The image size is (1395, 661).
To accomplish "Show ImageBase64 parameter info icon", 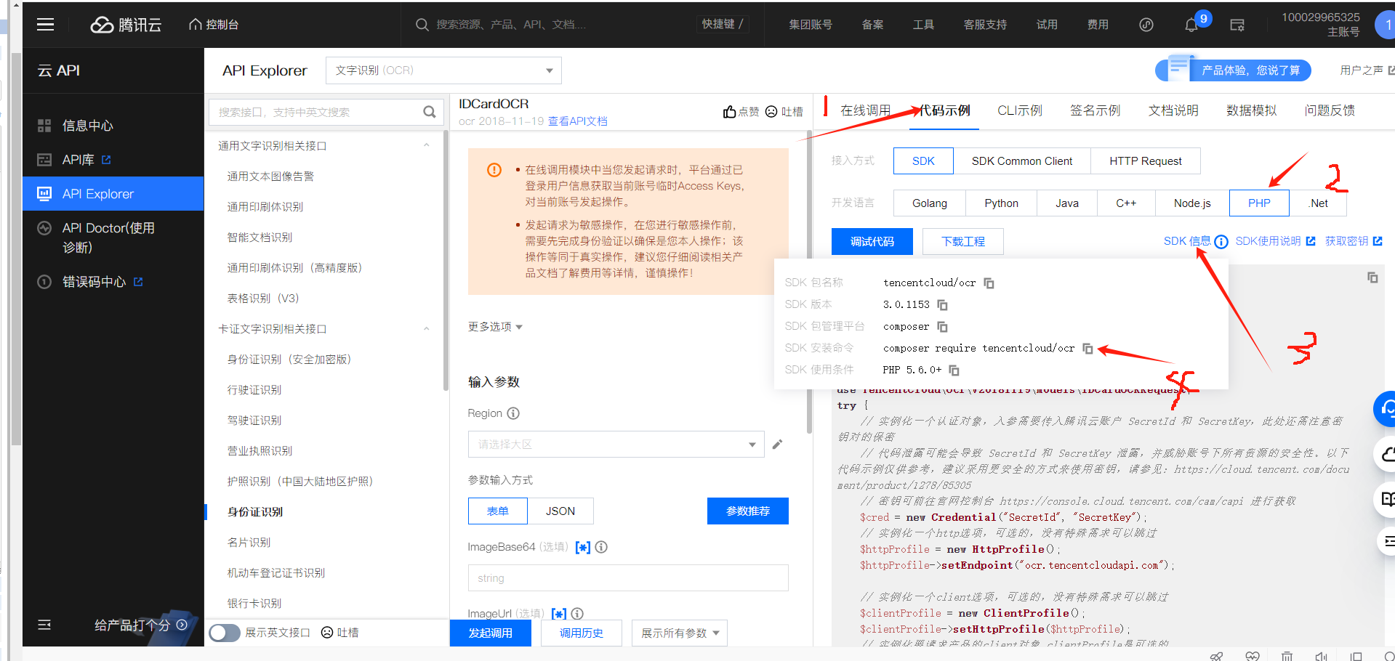I will (601, 547).
